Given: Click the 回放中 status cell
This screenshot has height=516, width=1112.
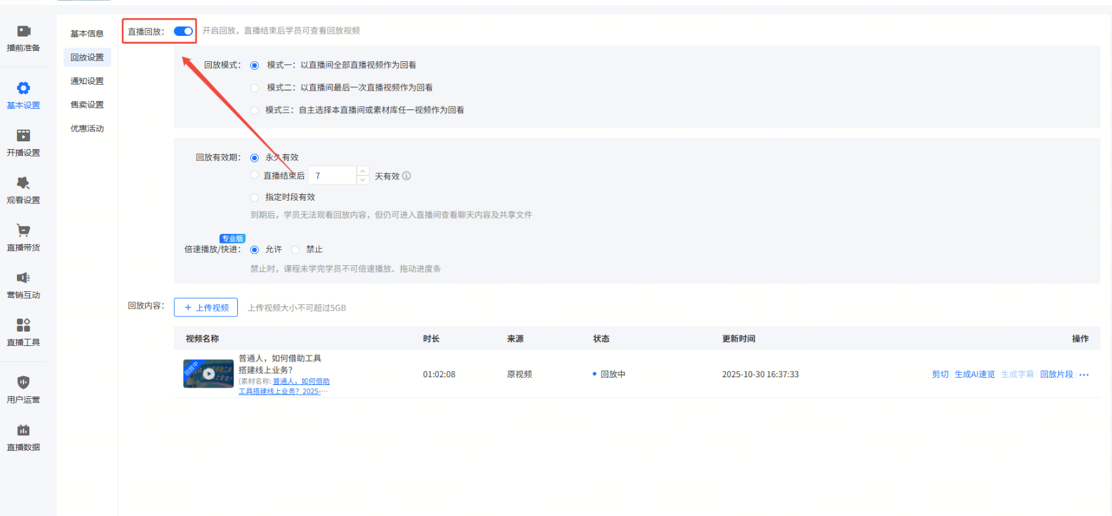Looking at the screenshot, I should [x=609, y=375].
